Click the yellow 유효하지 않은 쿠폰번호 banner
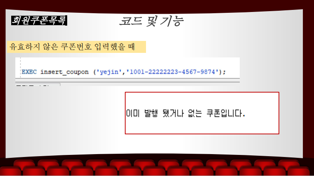The image size is (314, 176). 76,47
